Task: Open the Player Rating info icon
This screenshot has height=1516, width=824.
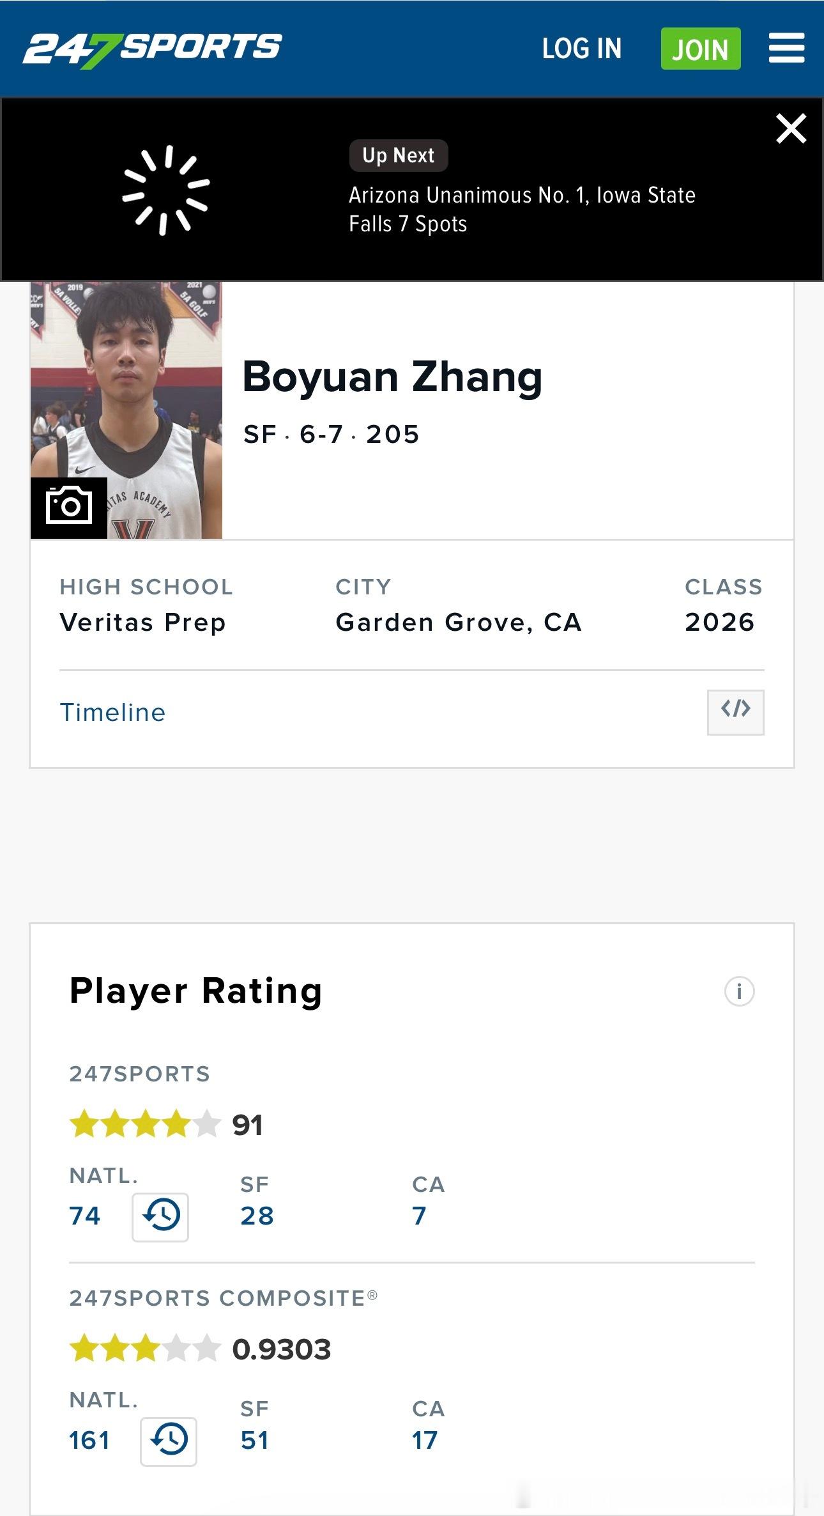Action: tap(739, 991)
